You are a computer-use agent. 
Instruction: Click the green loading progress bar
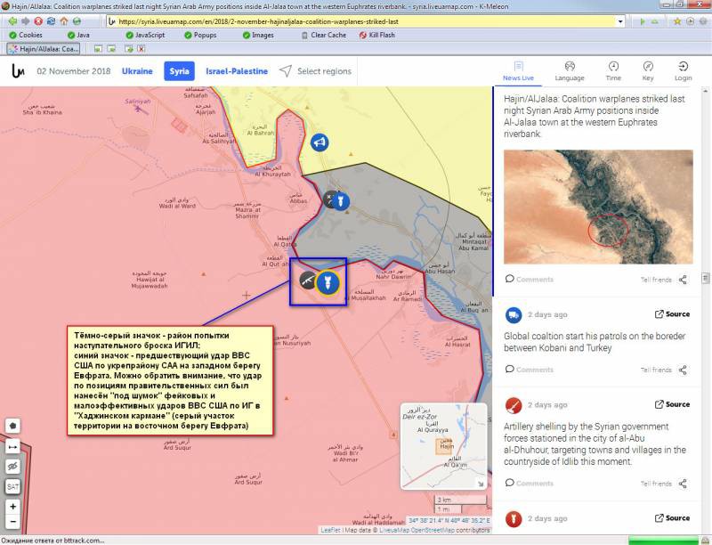pos(661,541)
